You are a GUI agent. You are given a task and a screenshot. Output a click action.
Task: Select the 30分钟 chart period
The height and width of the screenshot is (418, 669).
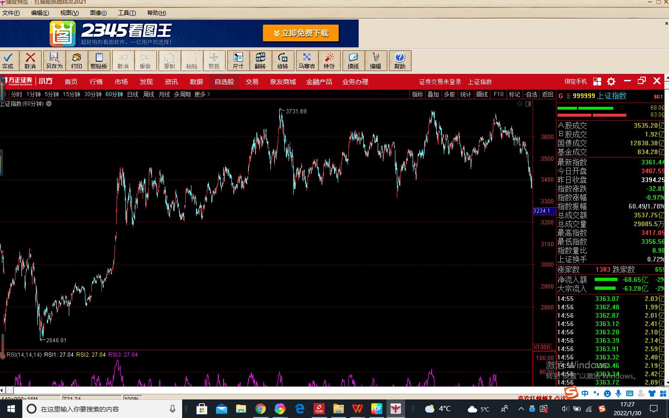[x=93, y=94]
